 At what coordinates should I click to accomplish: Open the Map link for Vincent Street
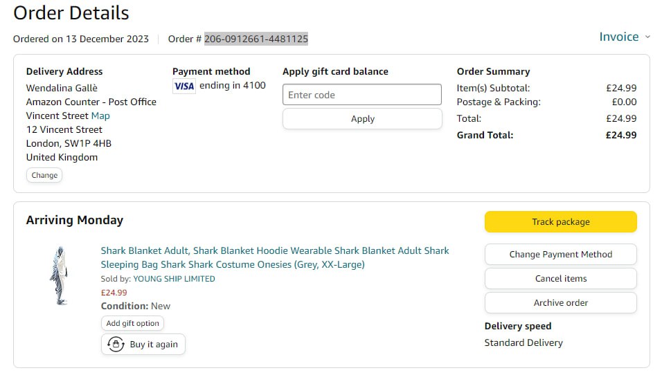point(100,116)
